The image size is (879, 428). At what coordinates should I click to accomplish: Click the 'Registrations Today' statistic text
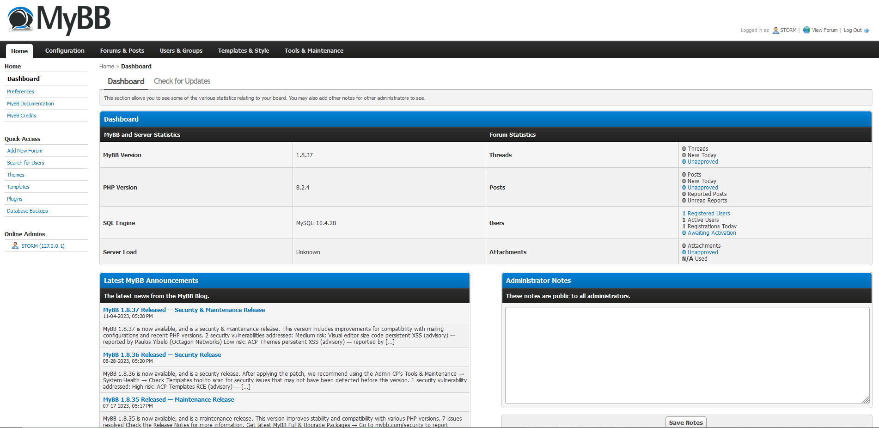pos(709,226)
